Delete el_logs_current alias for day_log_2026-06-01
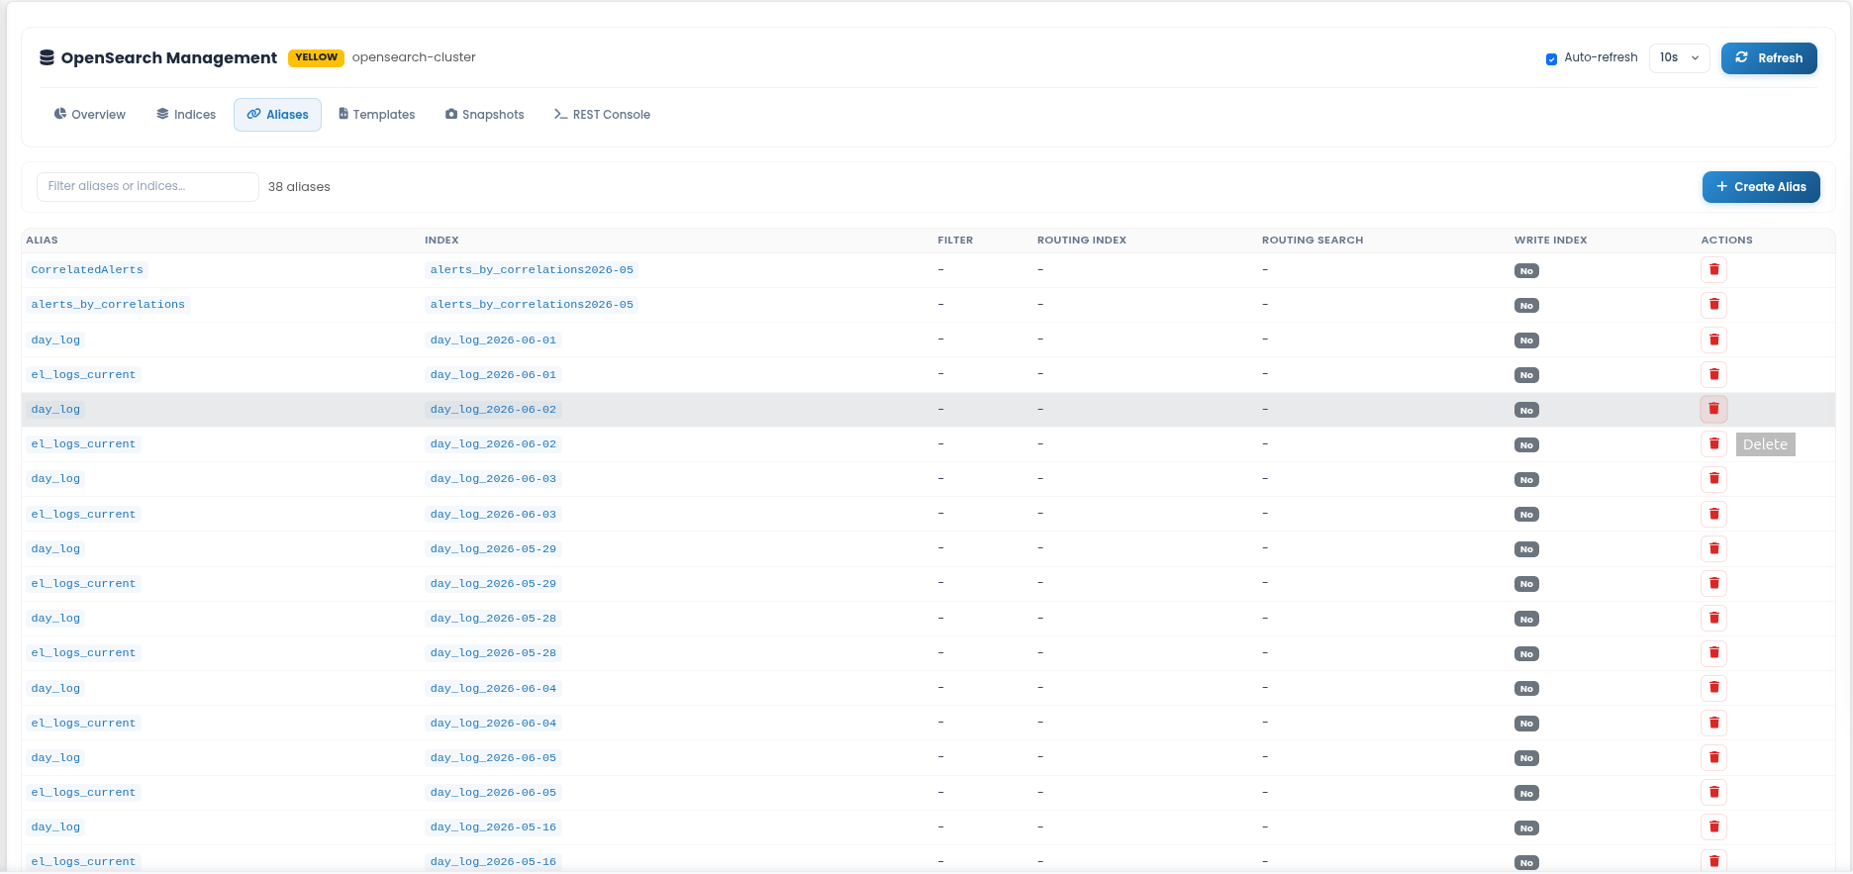Image resolution: width=1853 pixels, height=874 pixels. [x=1713, y=375]
